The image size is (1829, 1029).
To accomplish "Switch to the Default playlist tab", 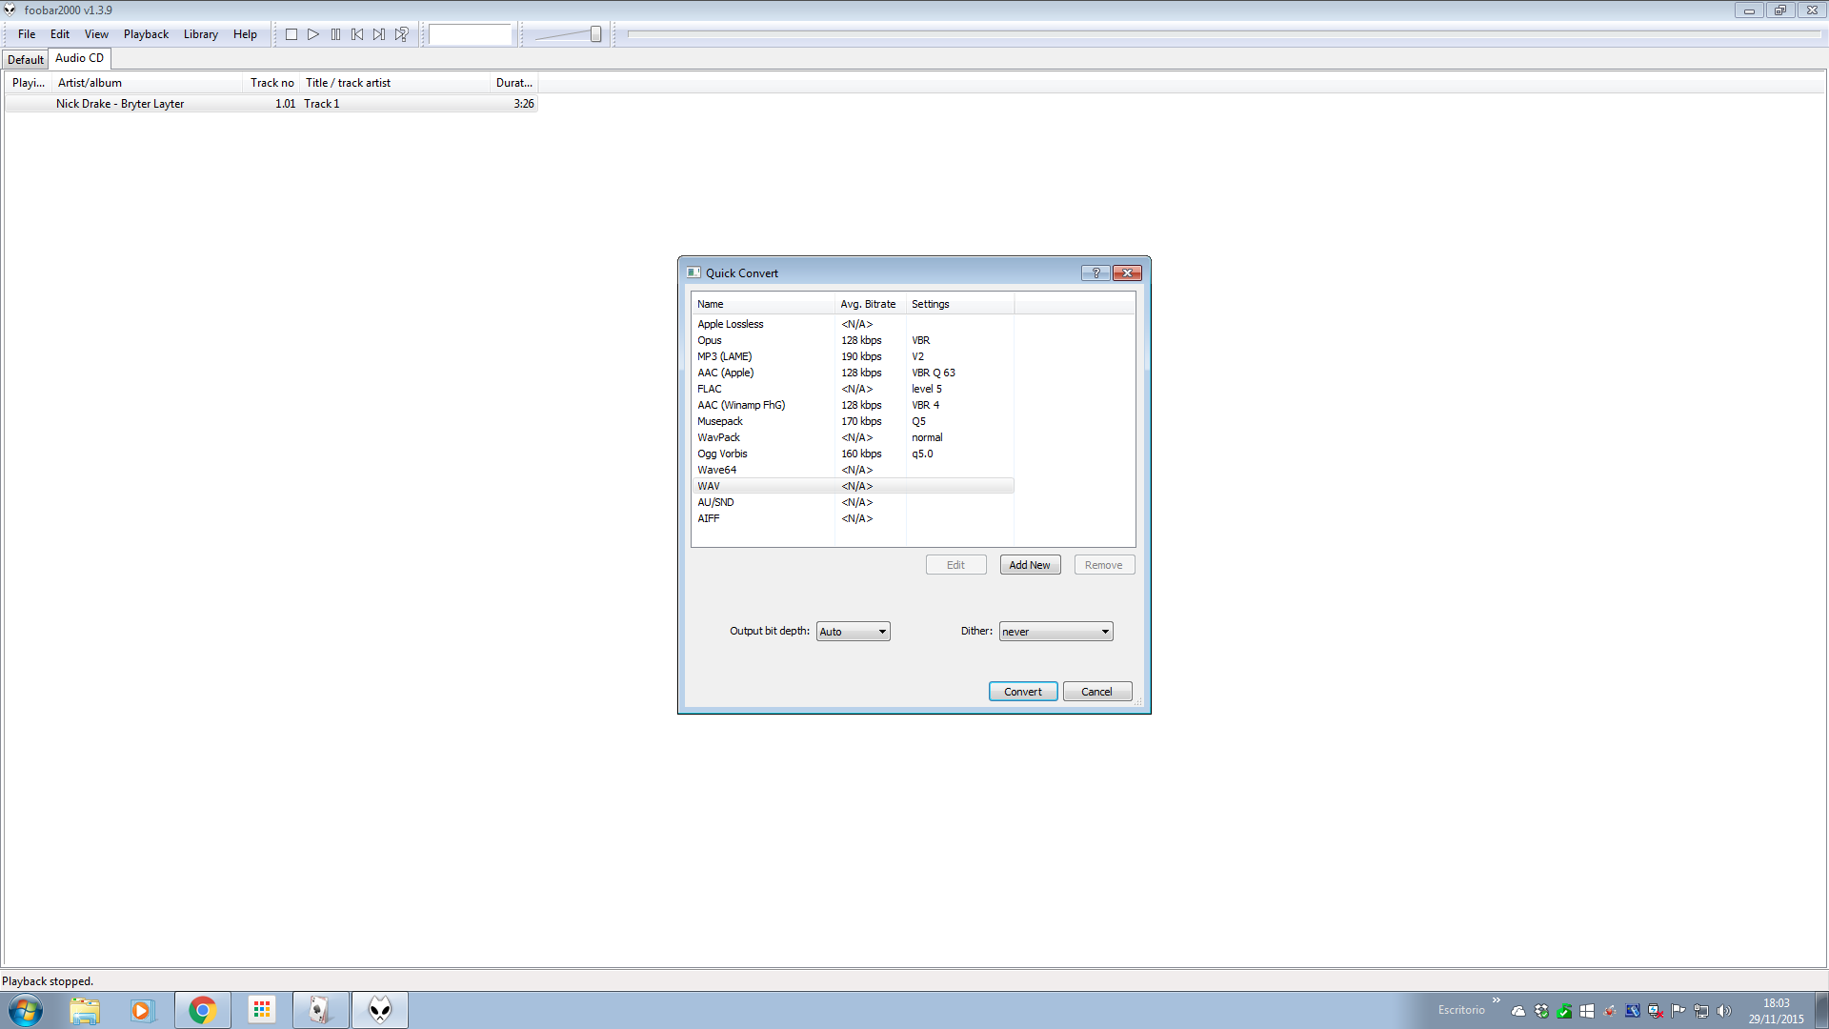I will (x=26, y=59).
